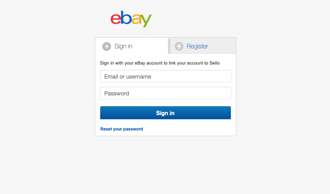Viewport: 330px width, 194px height.
Task: Click the divider between Sign in and Register tabs
Action: [x=169, y=46]
